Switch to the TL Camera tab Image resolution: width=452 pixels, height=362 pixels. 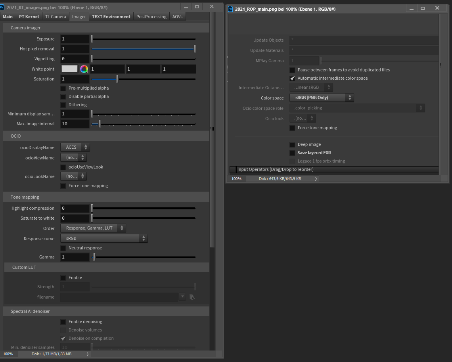point(56,17)
